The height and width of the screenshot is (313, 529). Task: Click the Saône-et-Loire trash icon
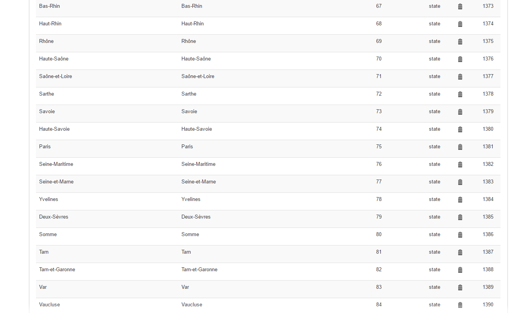tap(460, 77)
